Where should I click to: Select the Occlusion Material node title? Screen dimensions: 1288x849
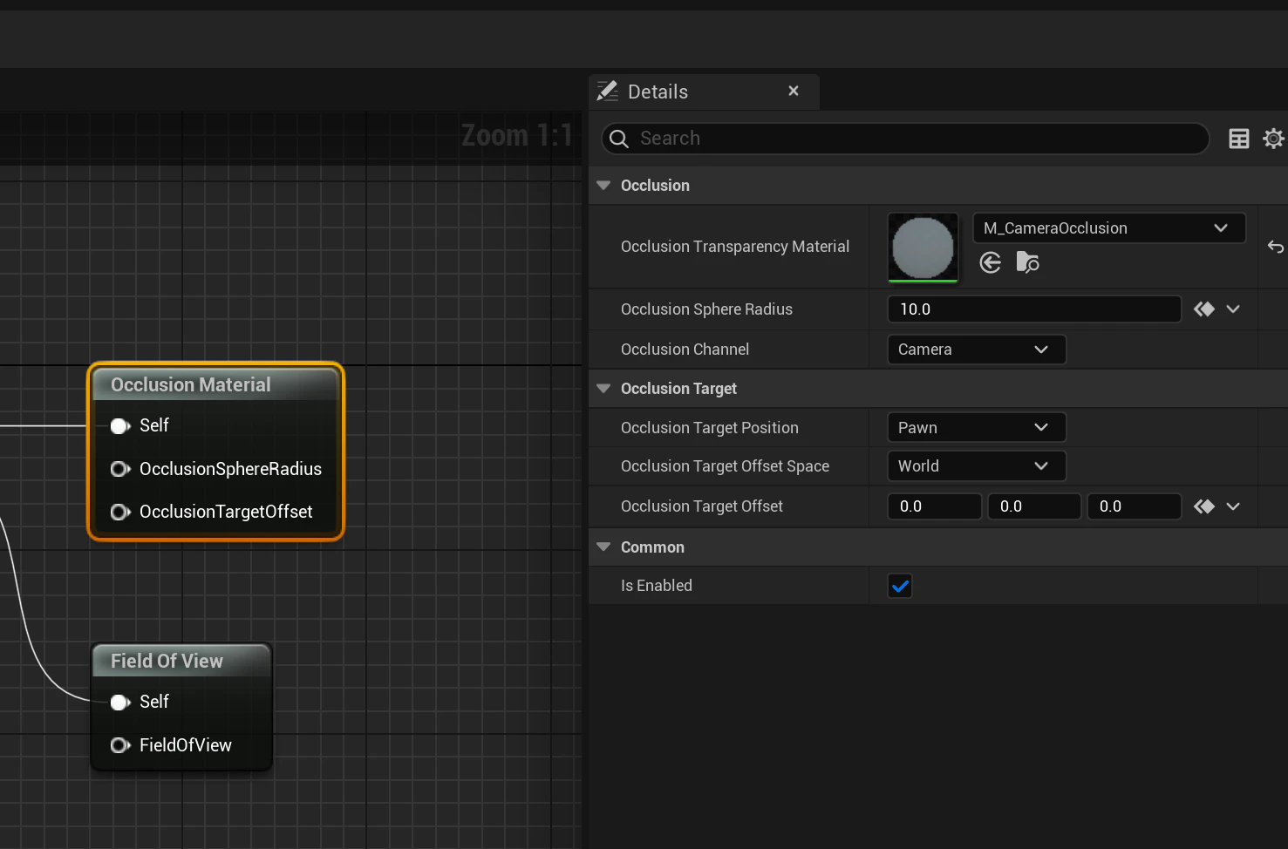pos(191,385)
